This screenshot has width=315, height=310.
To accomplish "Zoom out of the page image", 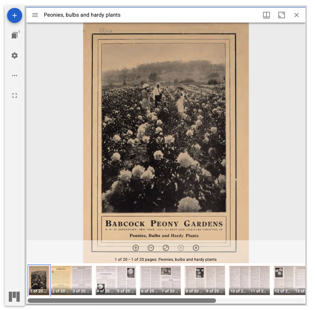I will (x=151, y=248).
